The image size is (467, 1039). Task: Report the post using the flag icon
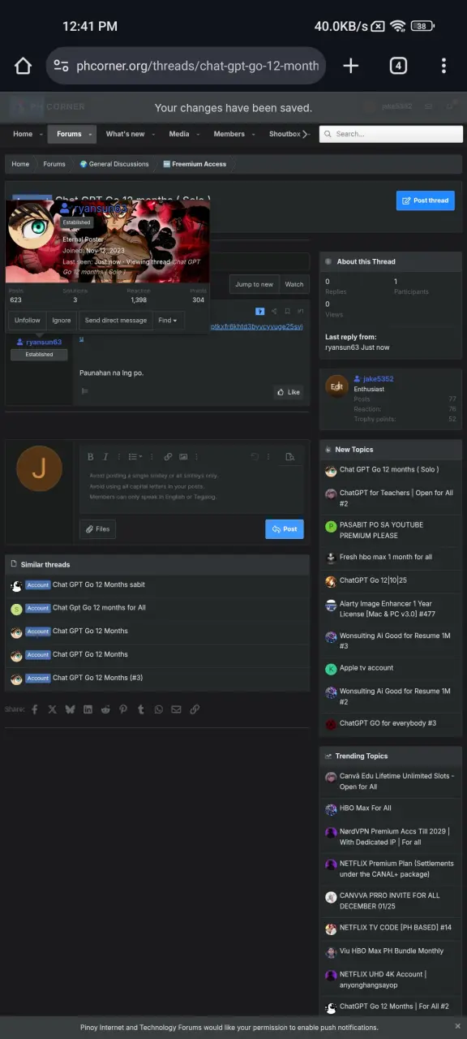click(85, 391)
